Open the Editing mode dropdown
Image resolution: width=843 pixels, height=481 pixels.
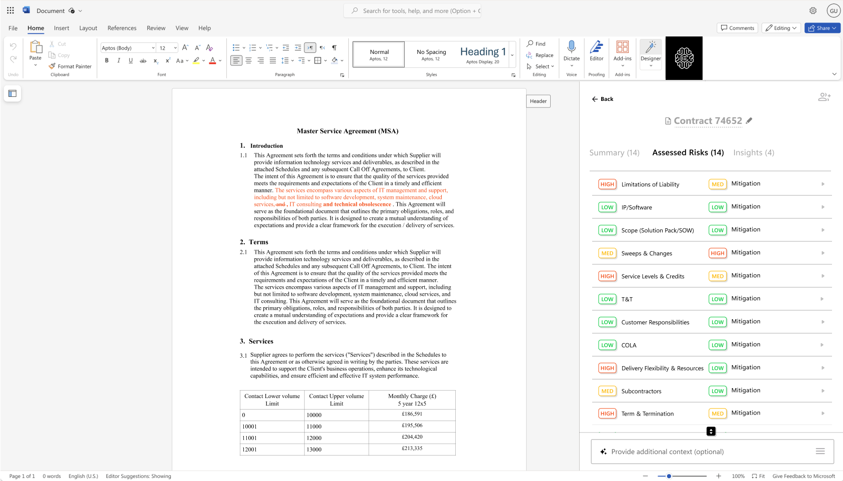point(781,28)
